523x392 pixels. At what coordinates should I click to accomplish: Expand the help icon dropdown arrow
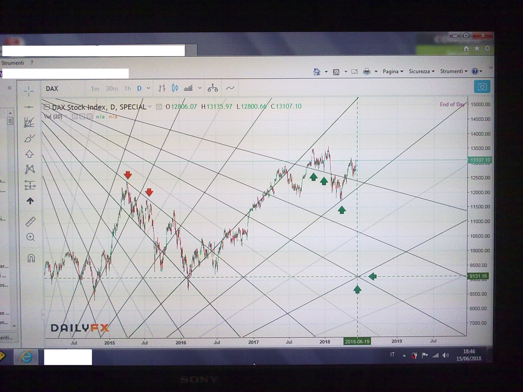(x=481, y=71)
